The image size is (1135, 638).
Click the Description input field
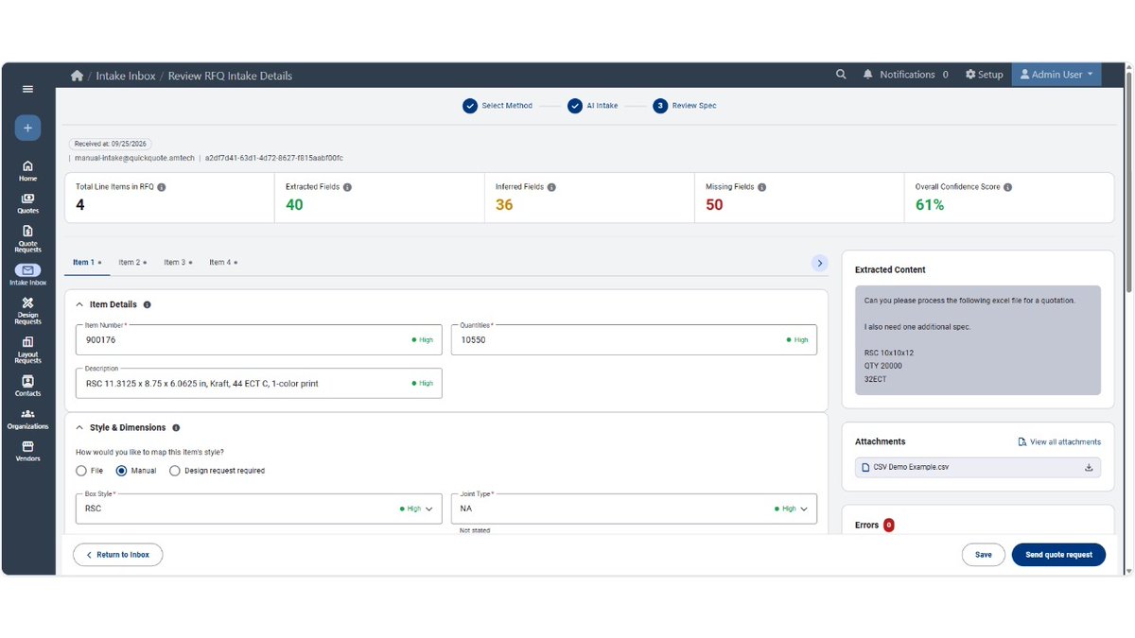point(258,383)
